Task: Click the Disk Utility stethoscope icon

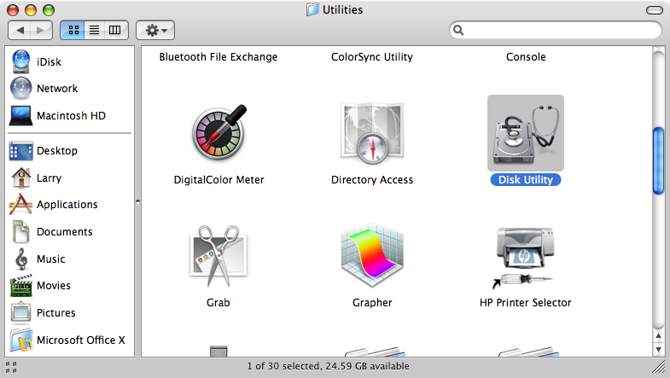Action: click(526, 134)
